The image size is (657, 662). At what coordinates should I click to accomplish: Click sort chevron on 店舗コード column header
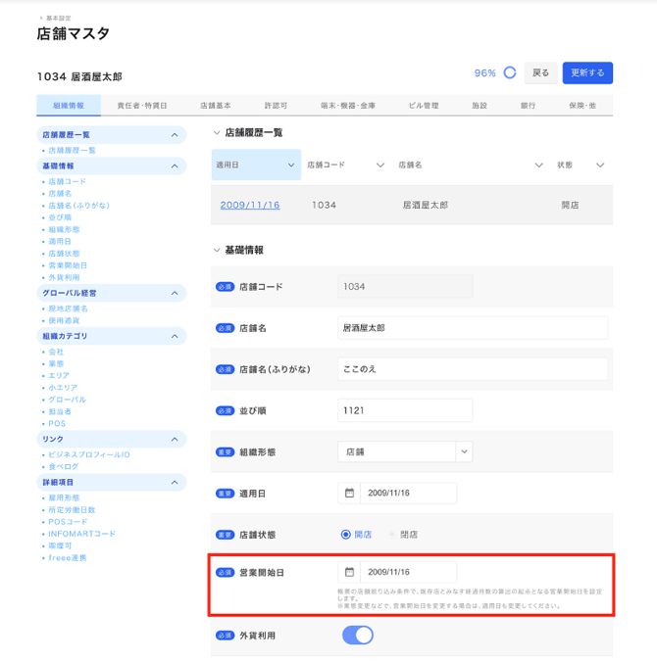(x=380, y=165)
